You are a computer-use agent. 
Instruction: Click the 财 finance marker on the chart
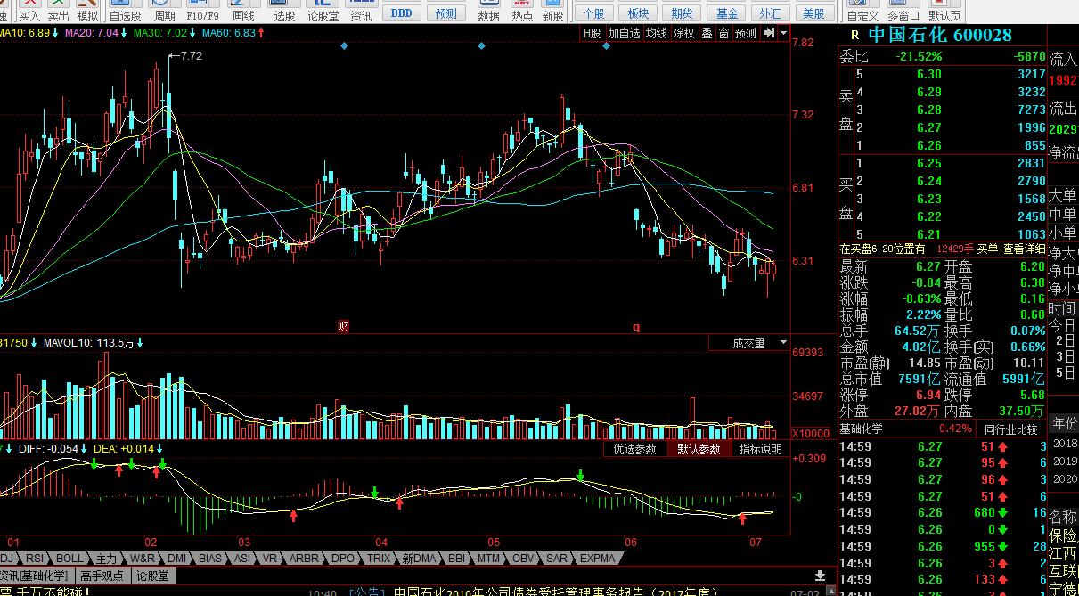point(343,326)
